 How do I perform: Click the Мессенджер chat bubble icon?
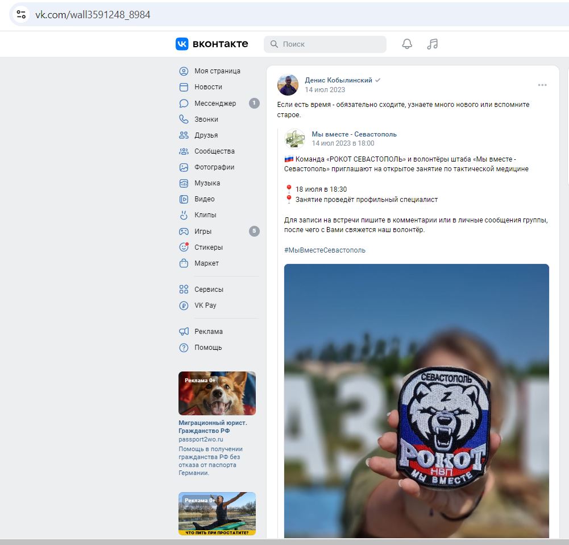pos(184,104)
